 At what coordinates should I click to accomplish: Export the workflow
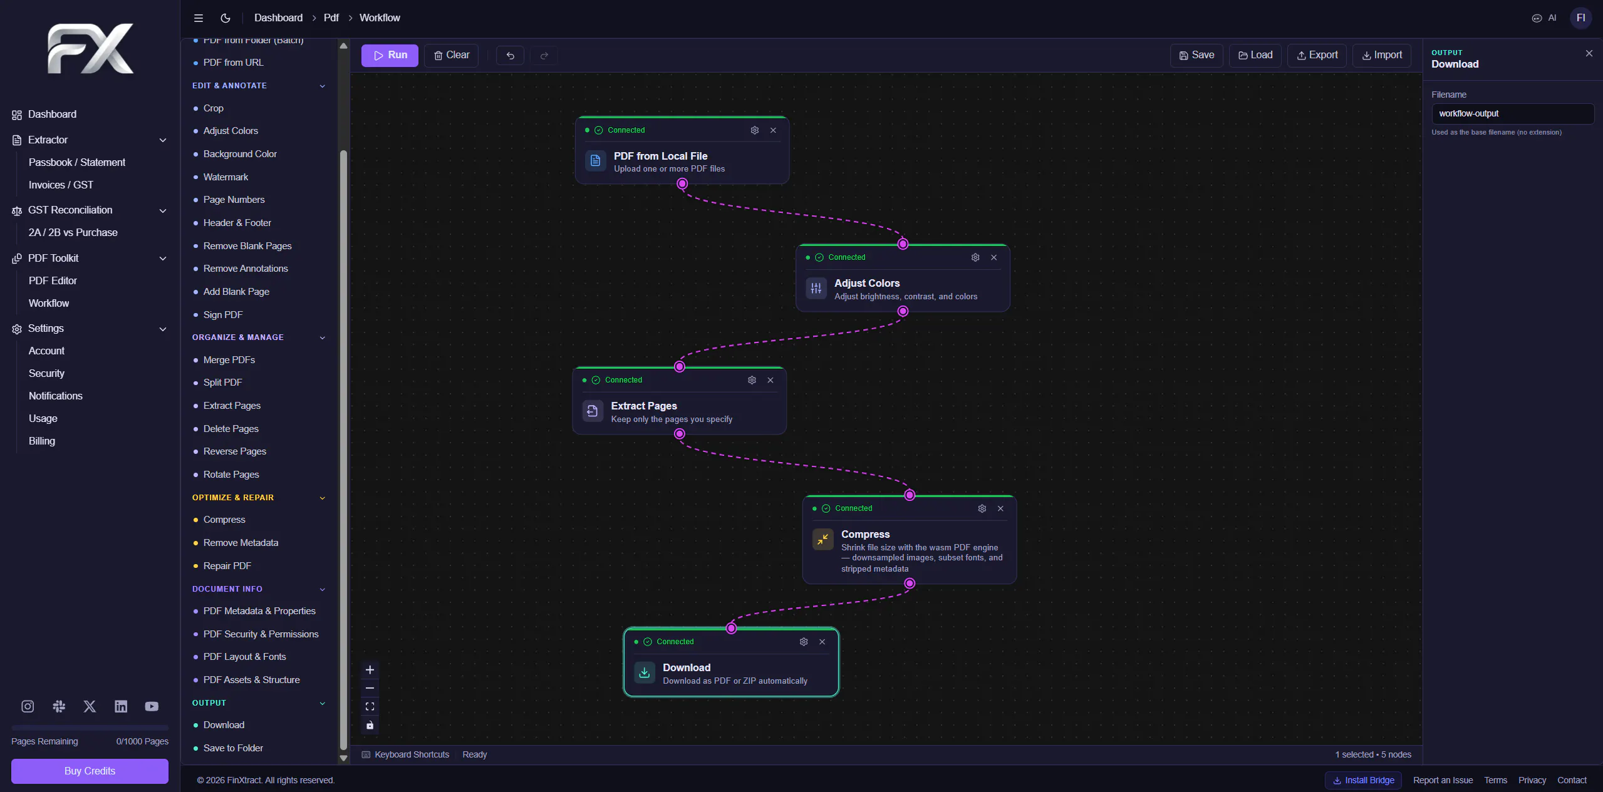(1317, 55)
